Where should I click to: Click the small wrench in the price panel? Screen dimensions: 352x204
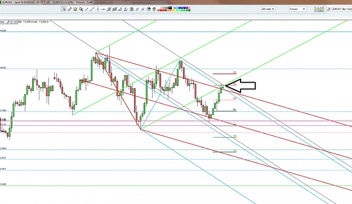click(x=8, y=22)
